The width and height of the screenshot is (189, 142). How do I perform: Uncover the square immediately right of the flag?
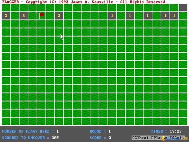(x=50, y=16)
